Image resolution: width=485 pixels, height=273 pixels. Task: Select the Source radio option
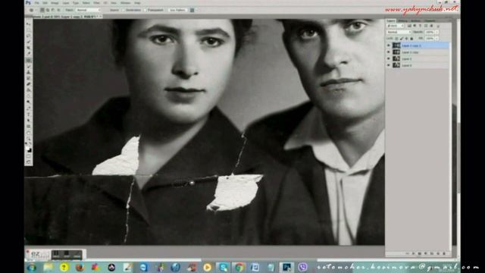[114, 10]
